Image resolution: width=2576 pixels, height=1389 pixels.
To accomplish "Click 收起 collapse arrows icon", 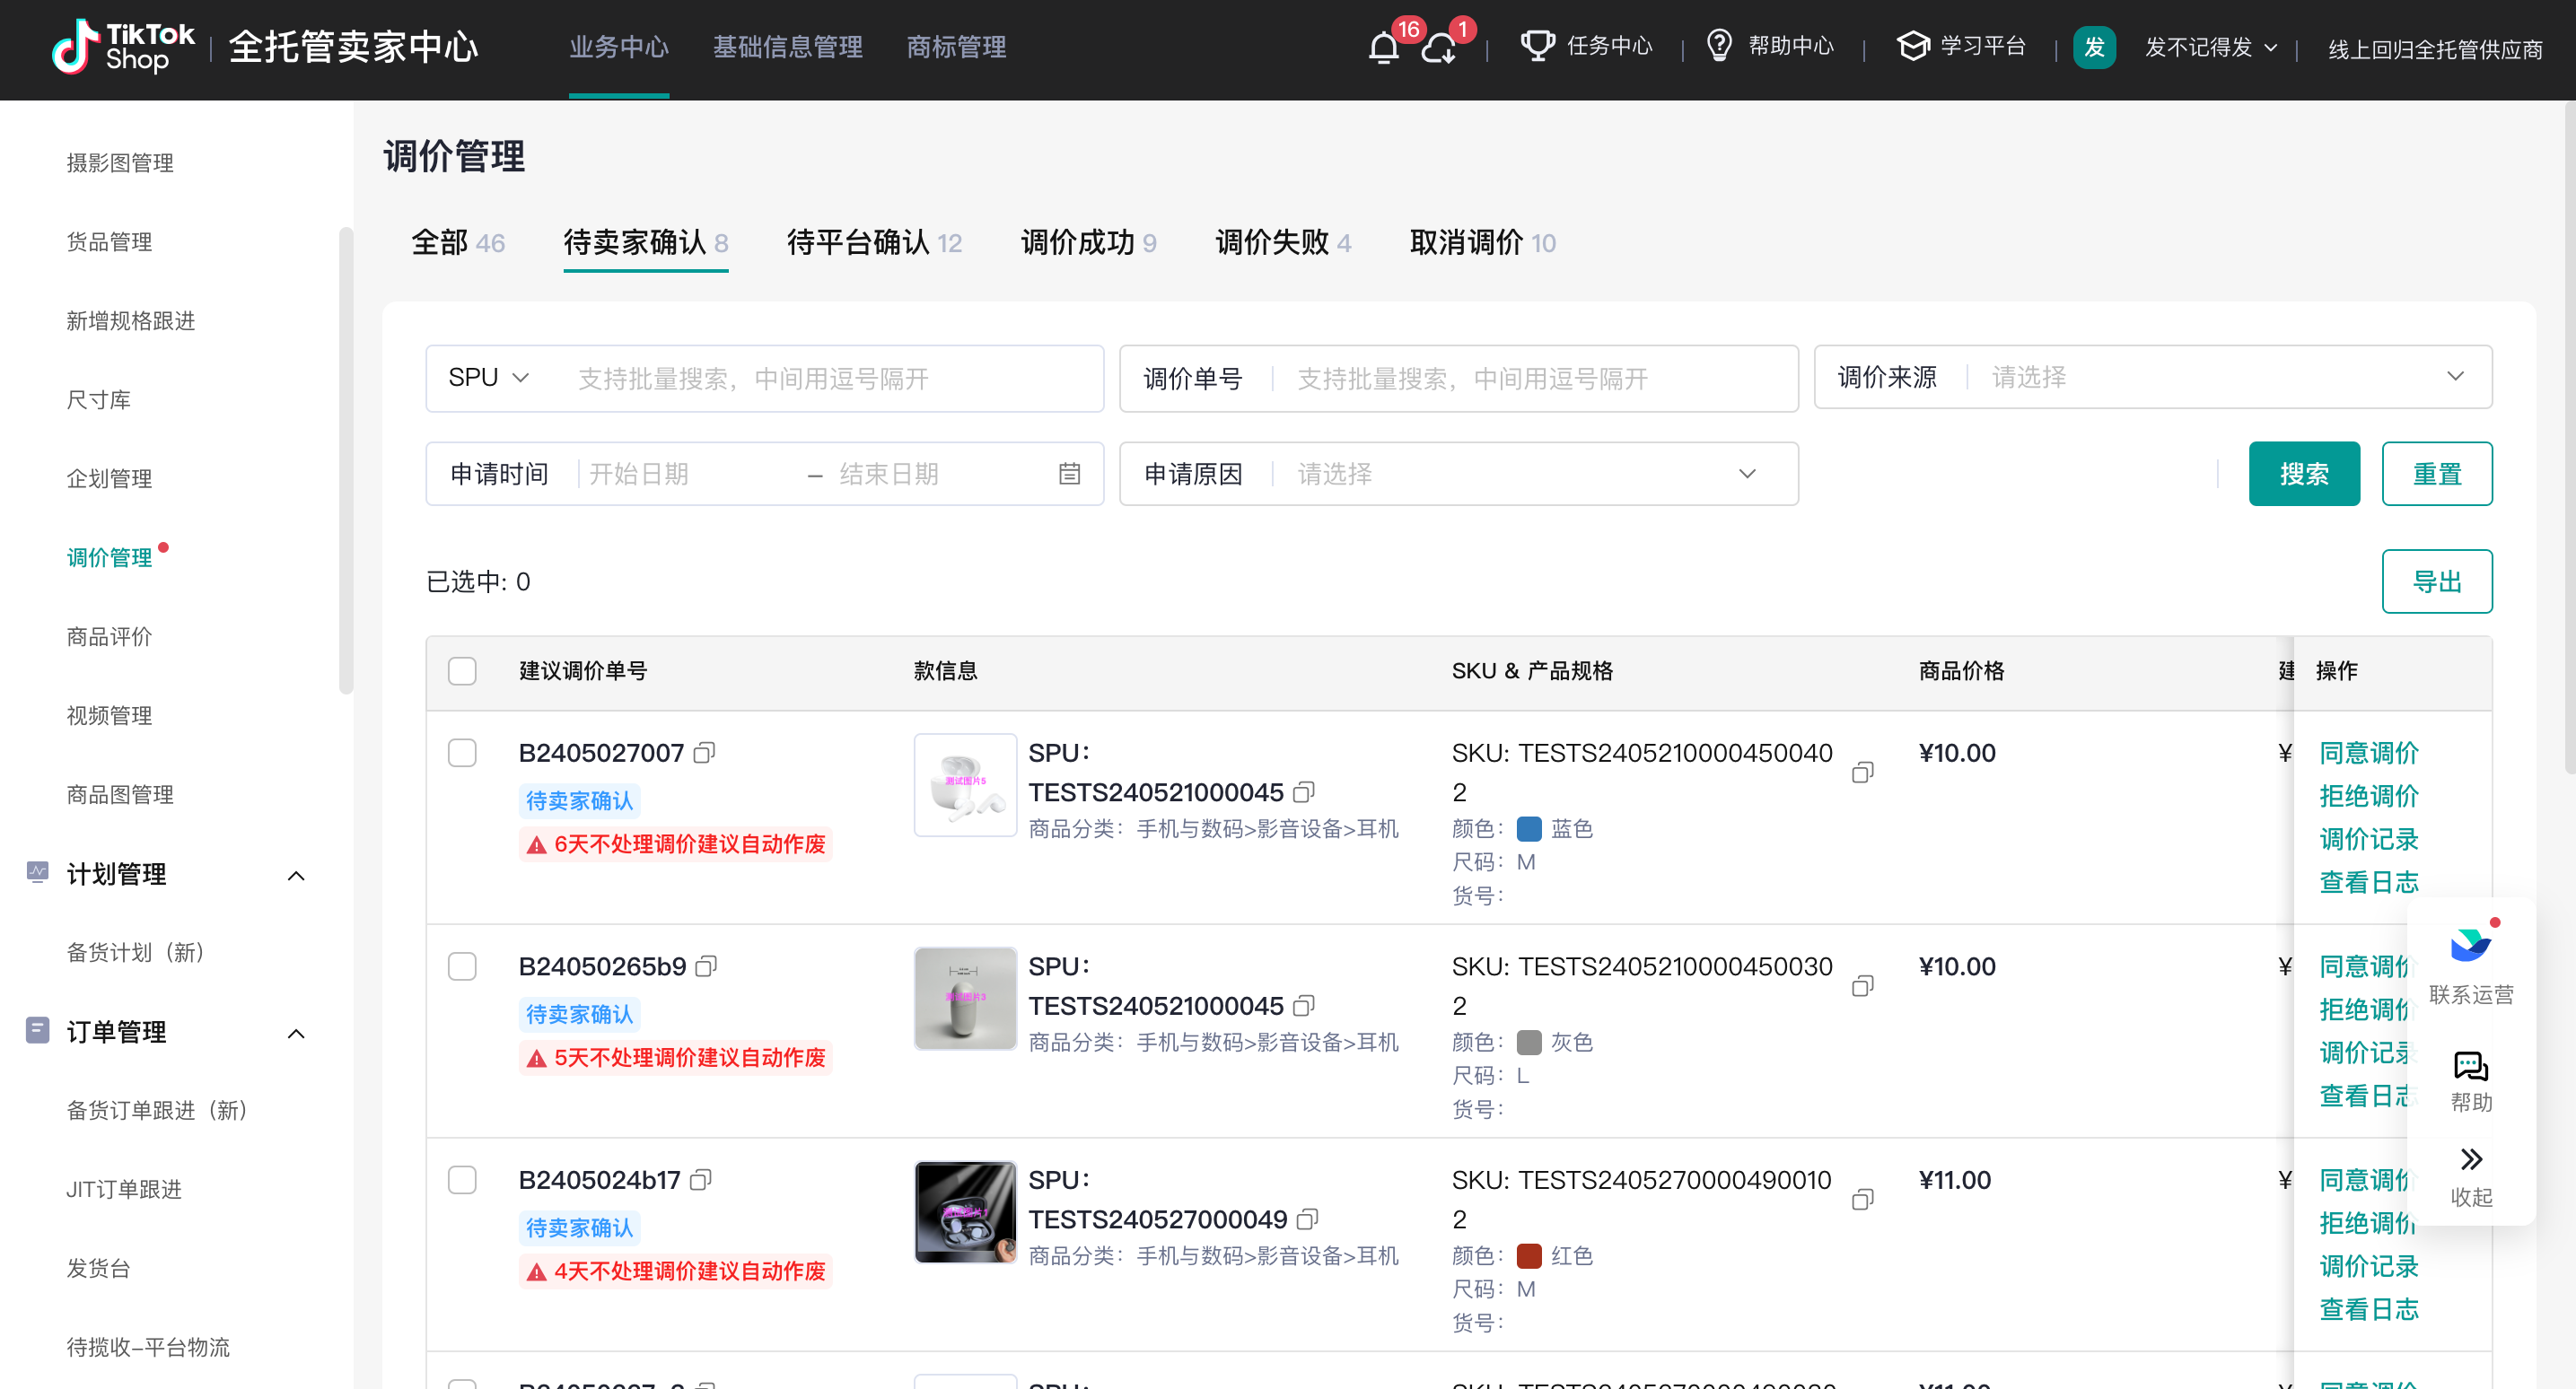I will pyautogui.click(x=2471, y=1160).
